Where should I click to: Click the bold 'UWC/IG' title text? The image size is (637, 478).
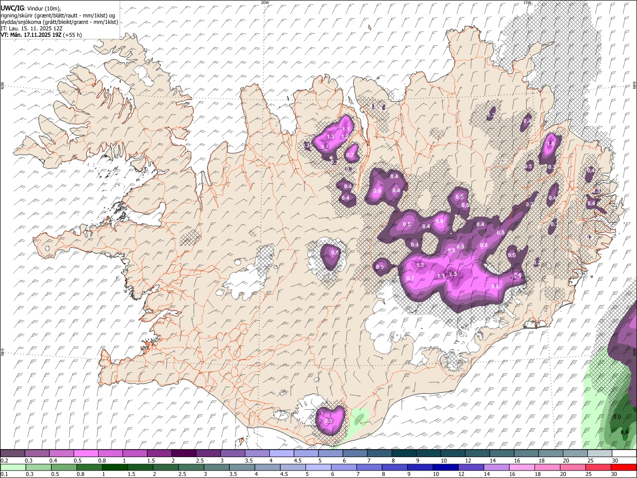12,8
